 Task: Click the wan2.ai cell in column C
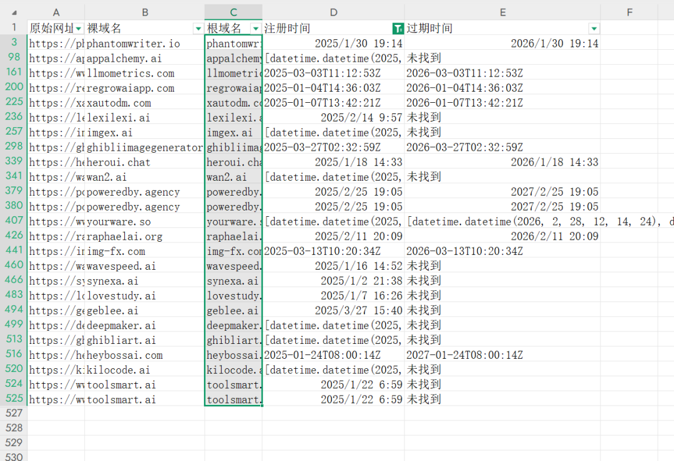[233, 177]
